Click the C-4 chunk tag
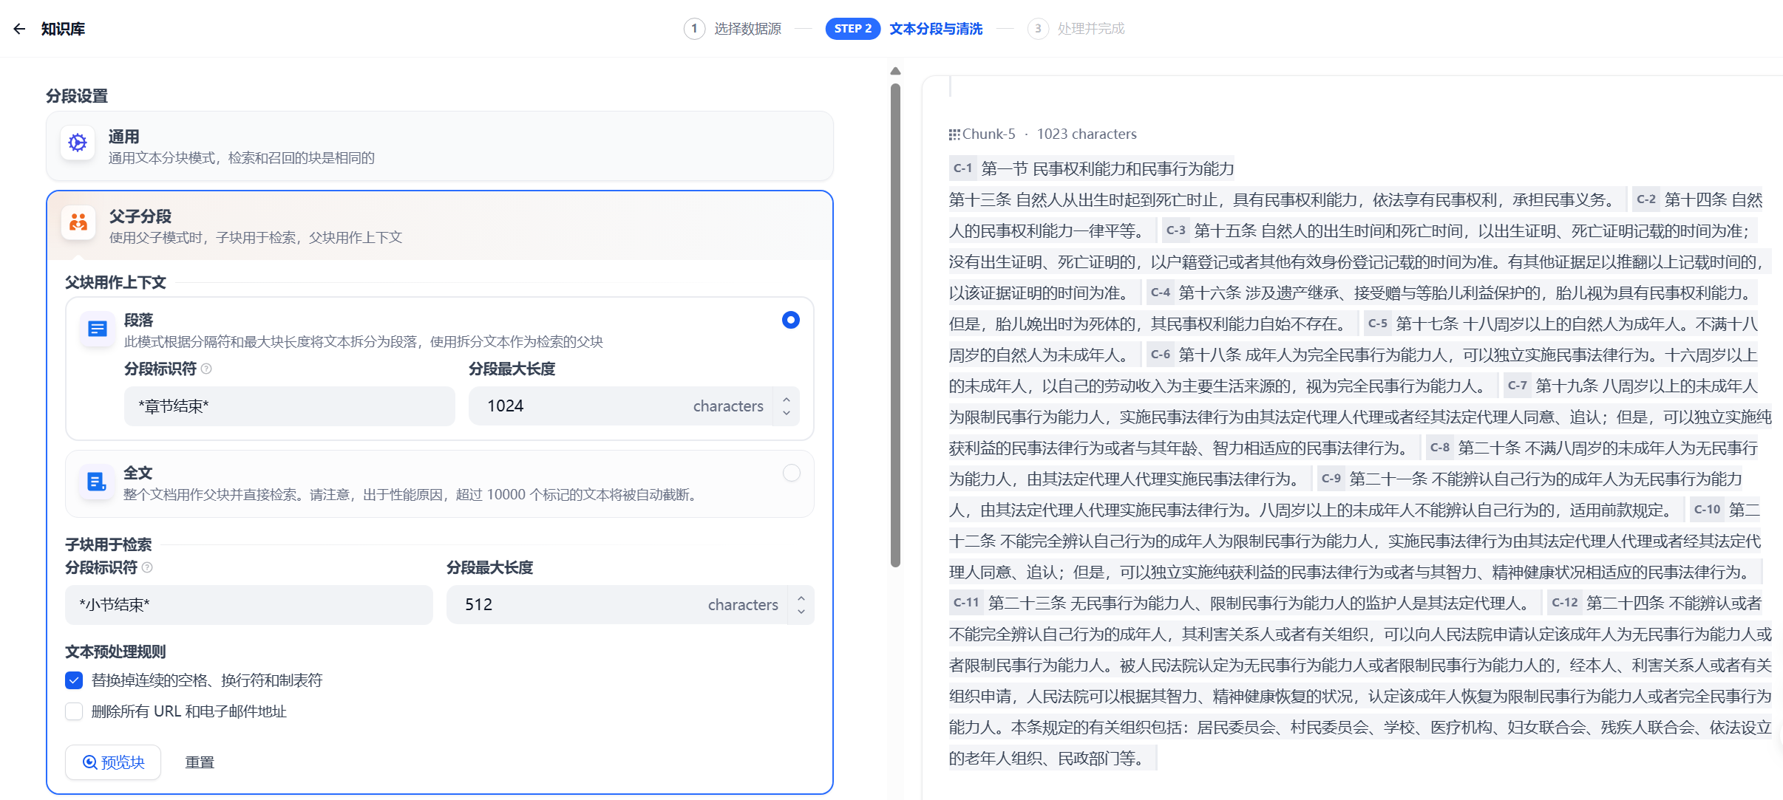Screen dimensions: 1783x800 pos(1160,293)
